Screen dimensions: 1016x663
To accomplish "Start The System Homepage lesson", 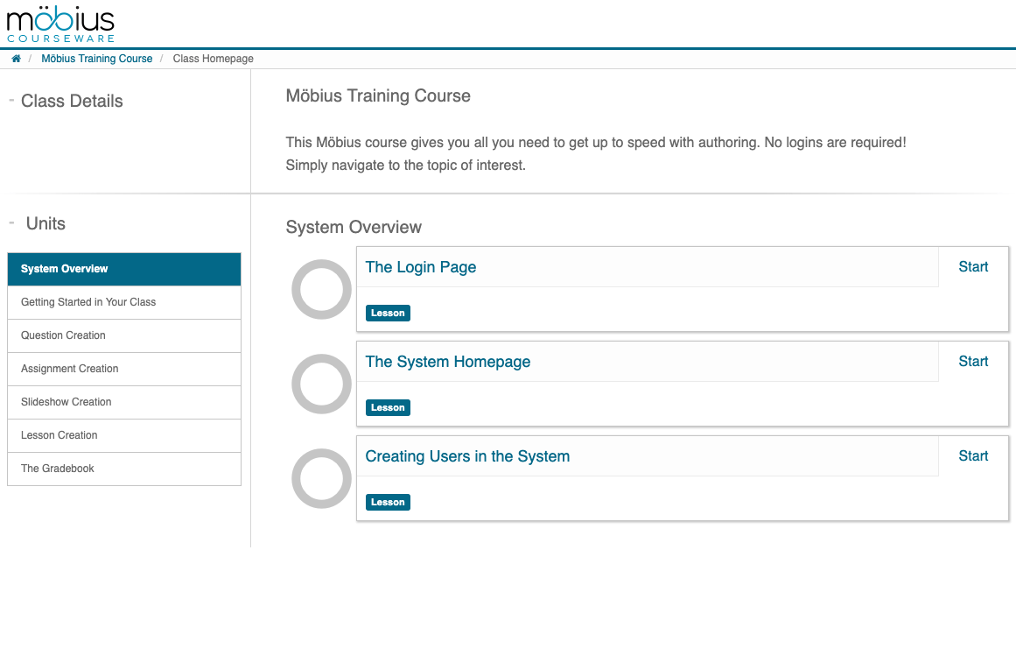I will 973,362.
